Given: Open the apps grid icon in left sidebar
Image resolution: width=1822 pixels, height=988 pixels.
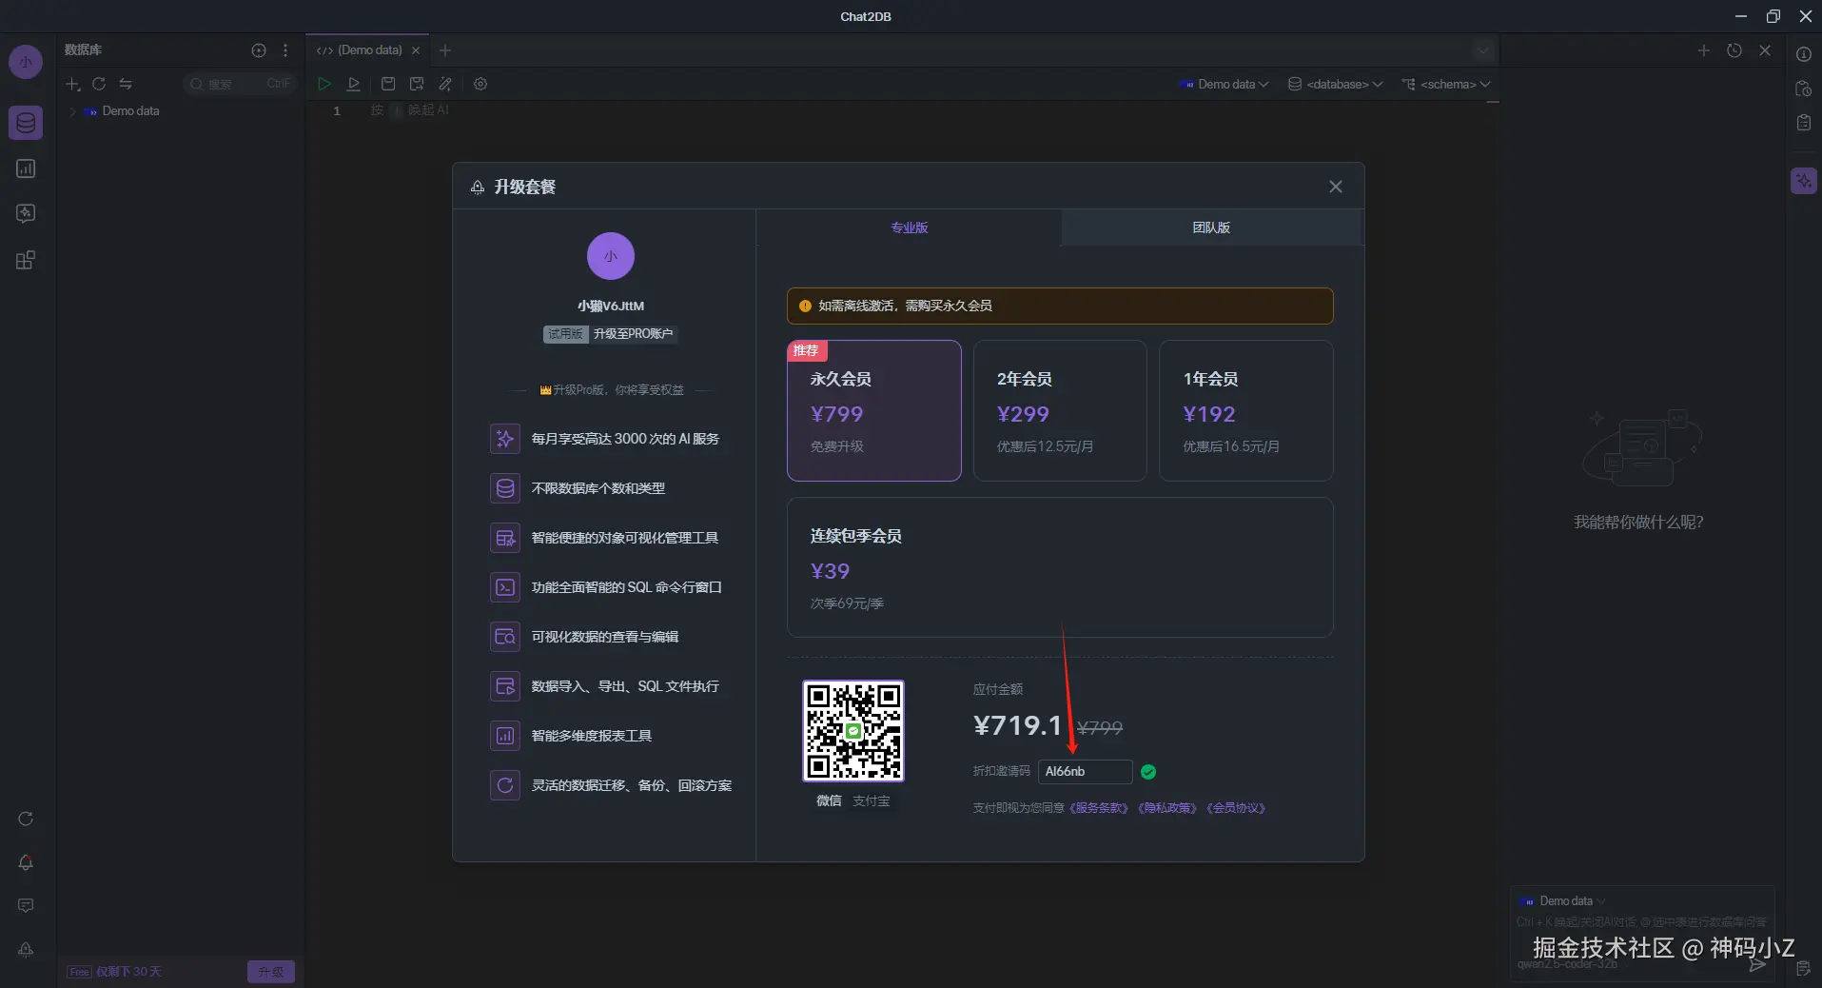Looking at the screenshot, I should coord(26,260).
